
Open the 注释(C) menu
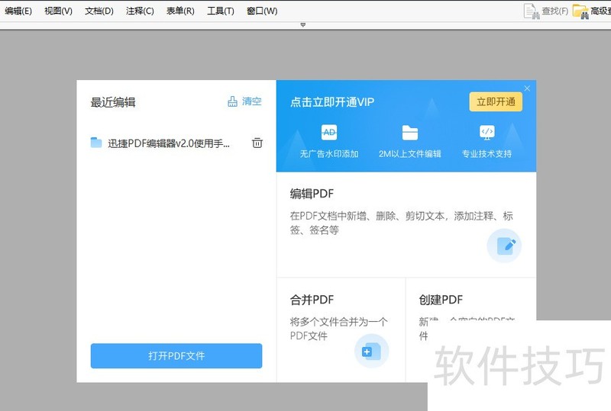tap(140, 11)
